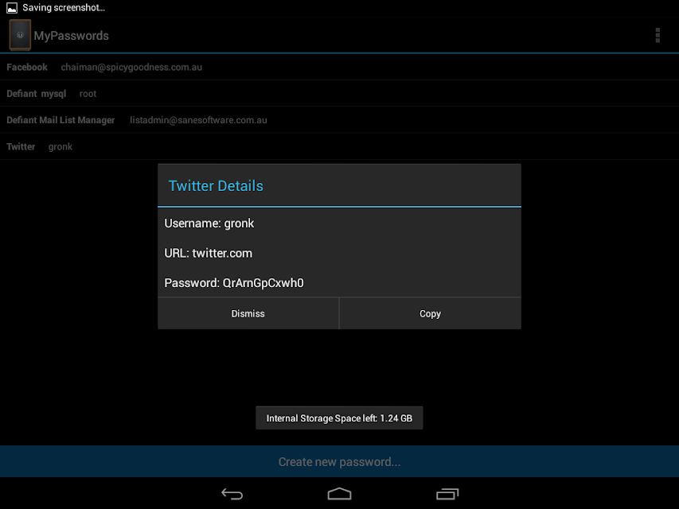Tap the MyPasswords title text
The image size is (679, 509).
point(72,36)
